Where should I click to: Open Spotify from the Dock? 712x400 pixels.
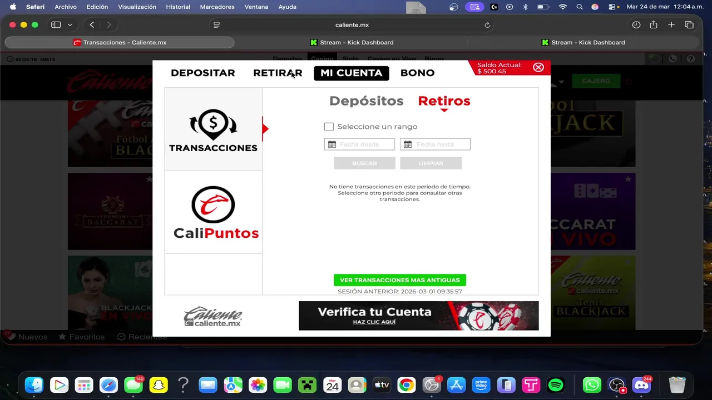pyautogui.click(x=555, y=385)
